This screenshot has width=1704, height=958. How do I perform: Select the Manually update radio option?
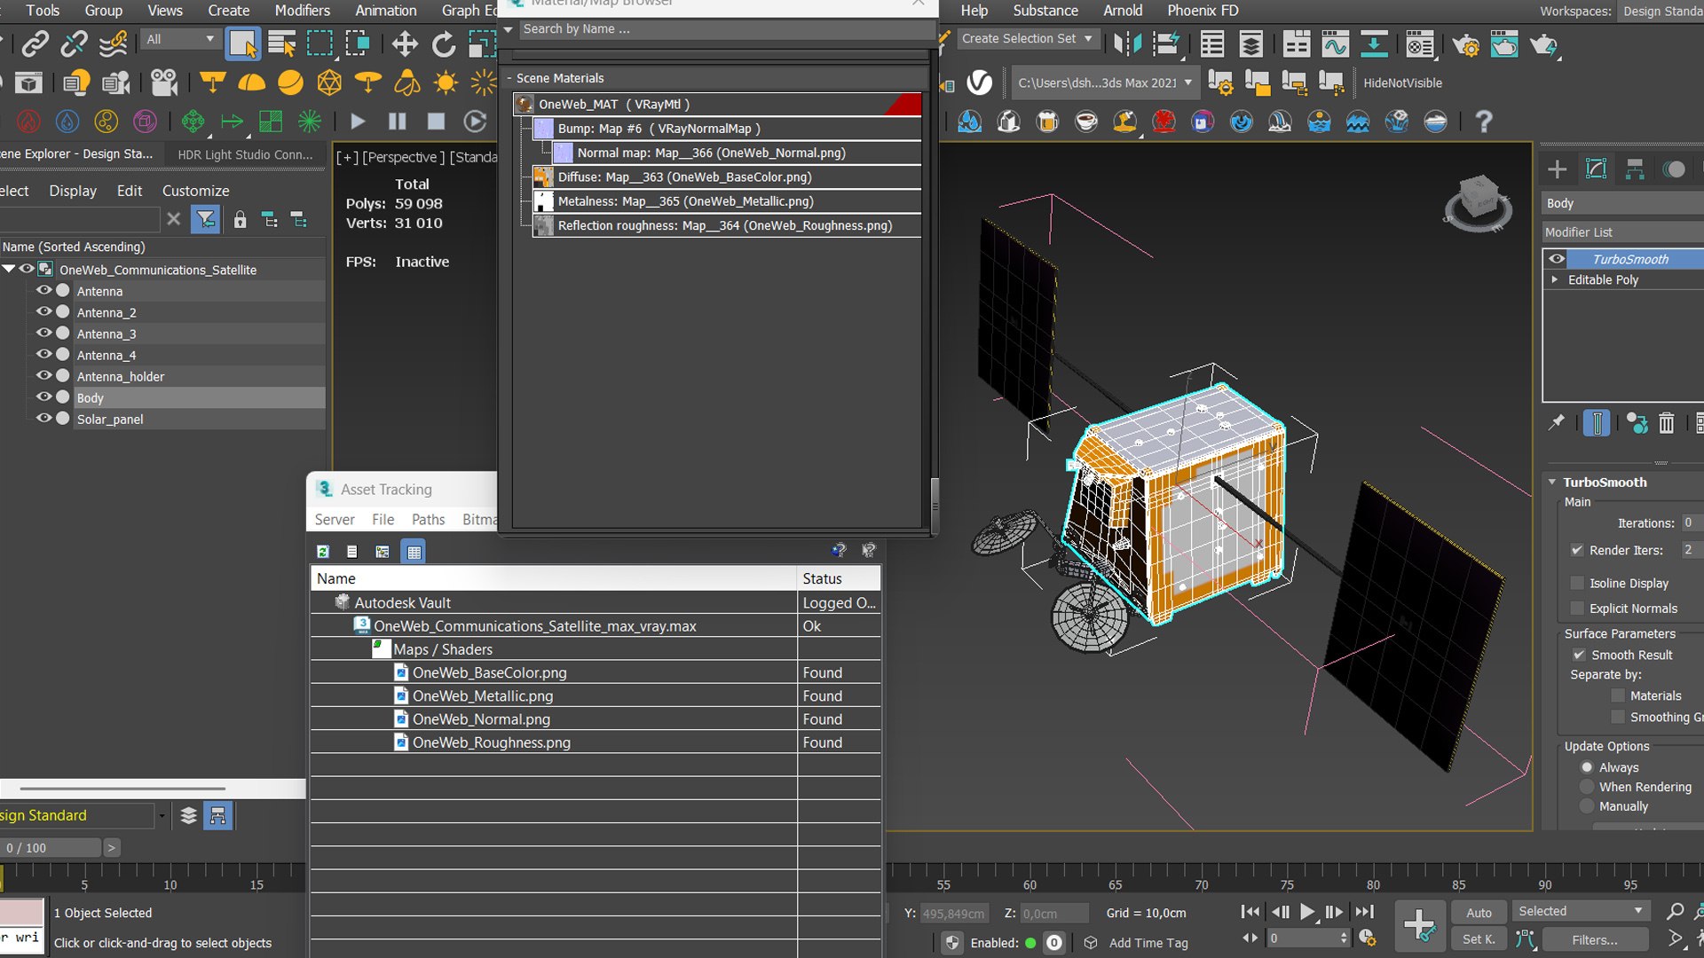[1587, 806]
